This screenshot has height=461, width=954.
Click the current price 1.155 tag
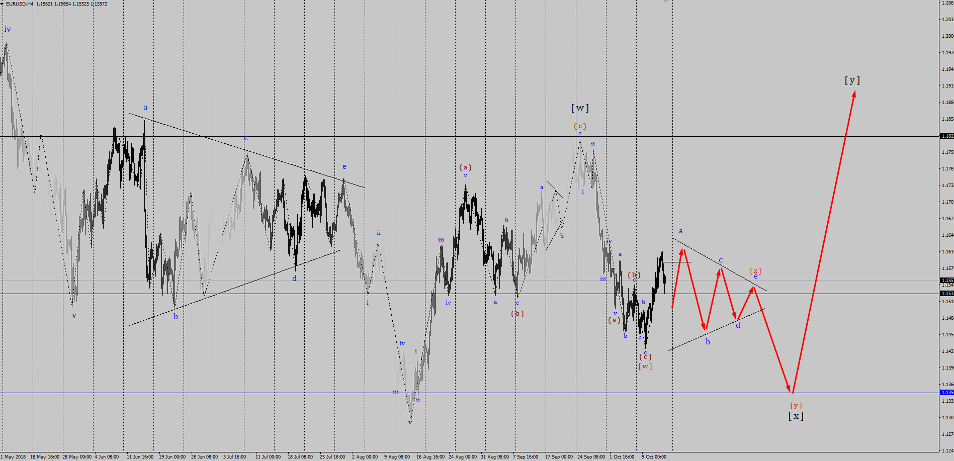coord(946,281)
